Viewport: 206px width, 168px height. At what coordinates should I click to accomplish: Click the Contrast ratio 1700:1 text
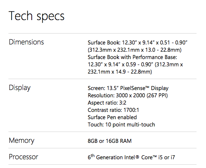point(113,110)
